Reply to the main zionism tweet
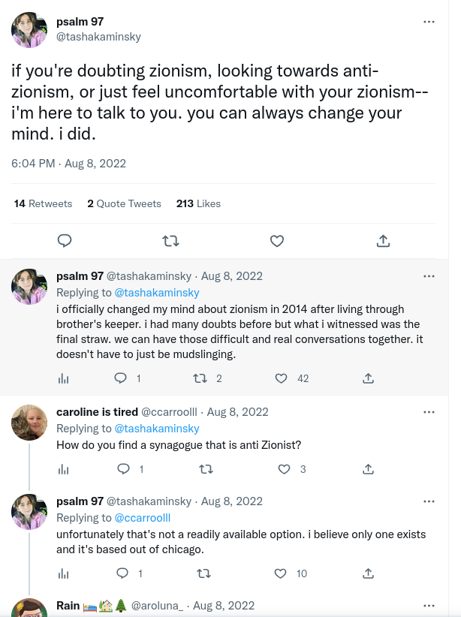Viewport: 461px width, 617px height. pos(65,241)
